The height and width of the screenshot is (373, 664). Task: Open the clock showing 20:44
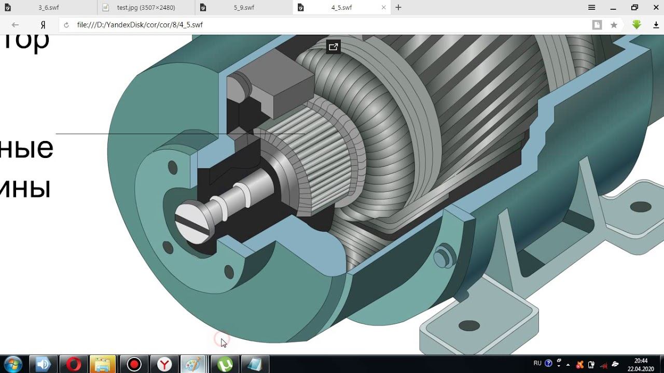point(641,364)
